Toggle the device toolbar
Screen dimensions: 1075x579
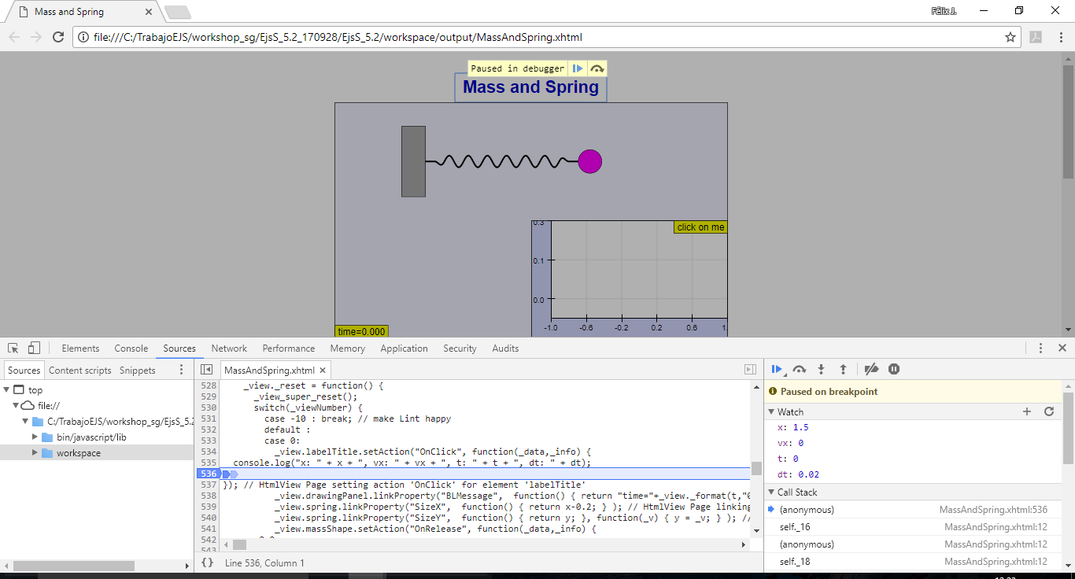point(34,349)
